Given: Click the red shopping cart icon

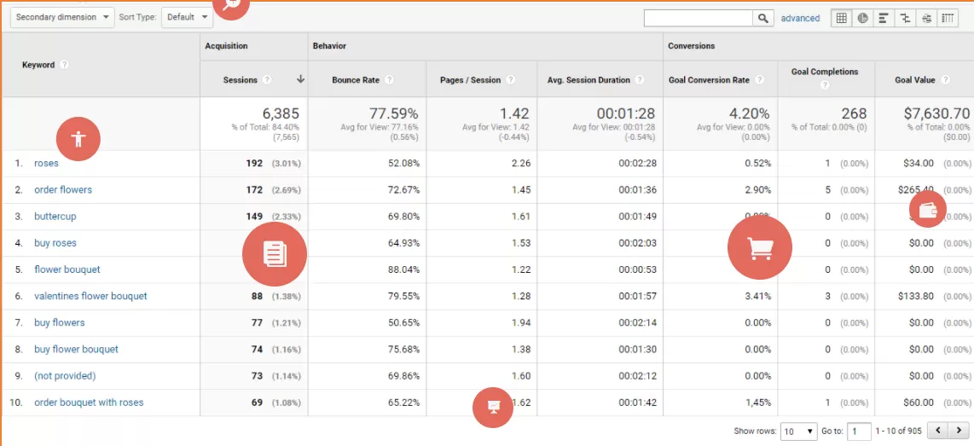Looking at the screenshot, I should (759, 247).
